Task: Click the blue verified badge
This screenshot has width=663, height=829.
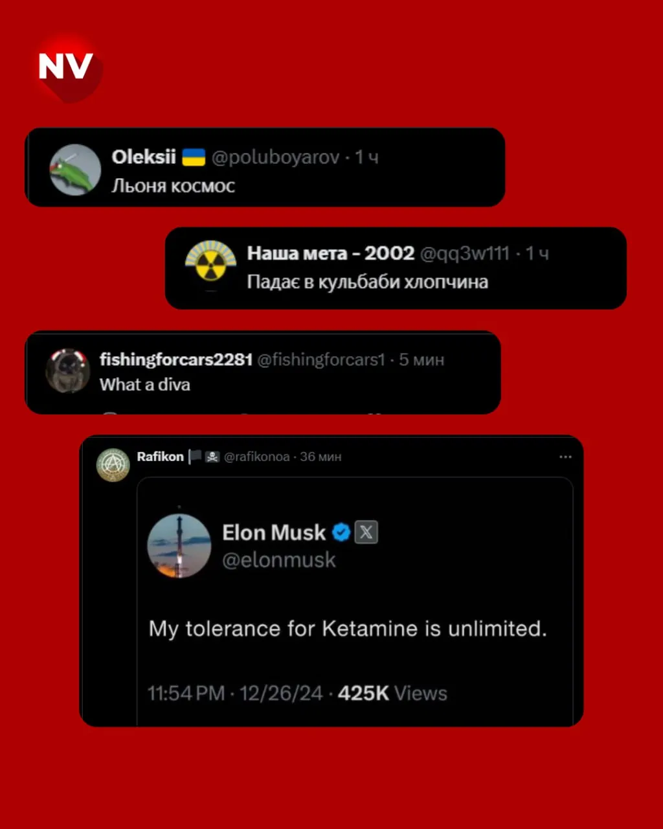Action: click(x=341, y=533)
